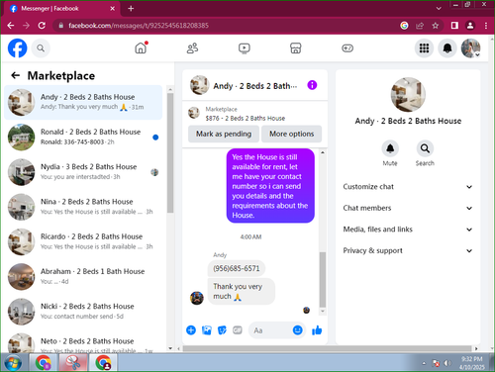Open the Friends icon

(x=192, y=48)
